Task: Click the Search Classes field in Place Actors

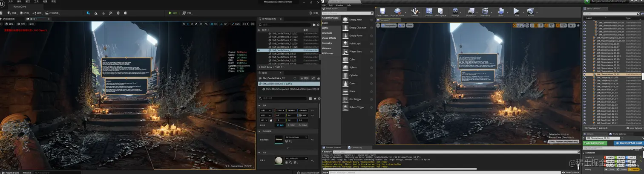Action: [347, 13]
